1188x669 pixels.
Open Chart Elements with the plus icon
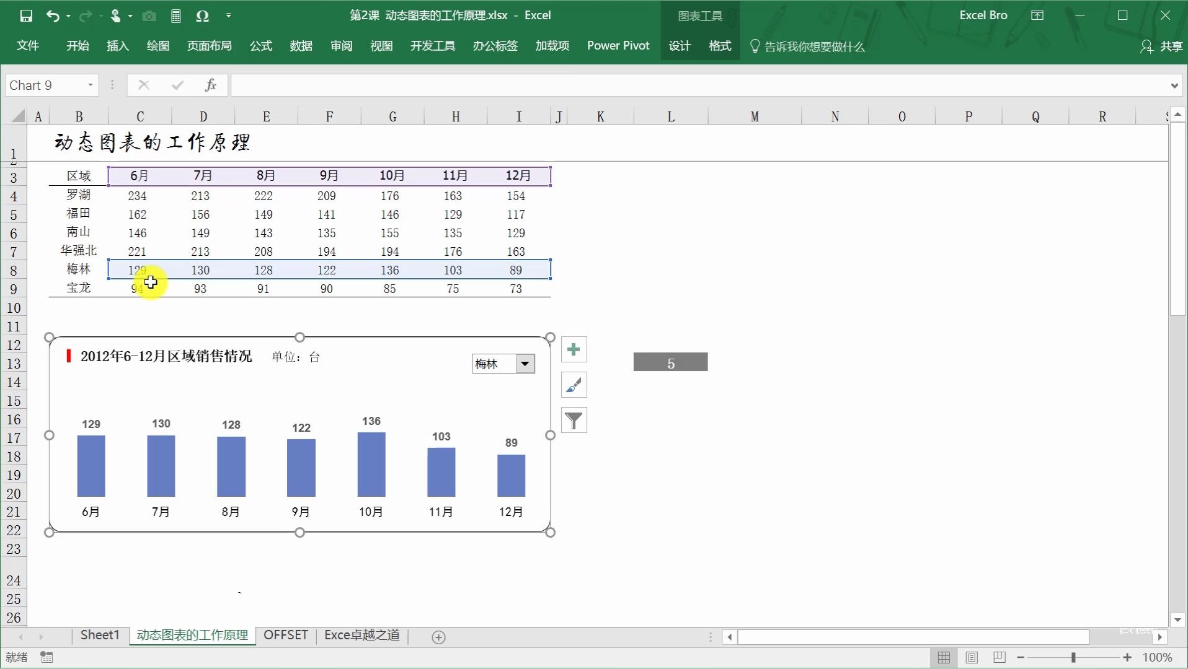(573, 349)
